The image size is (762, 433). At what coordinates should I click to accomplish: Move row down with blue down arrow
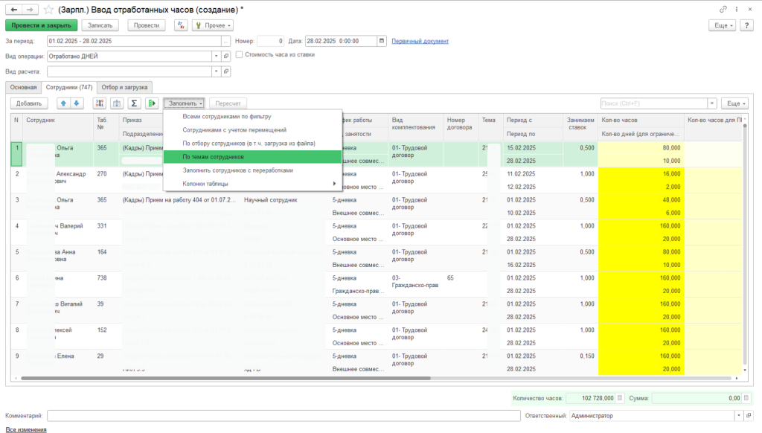(77, 103)
